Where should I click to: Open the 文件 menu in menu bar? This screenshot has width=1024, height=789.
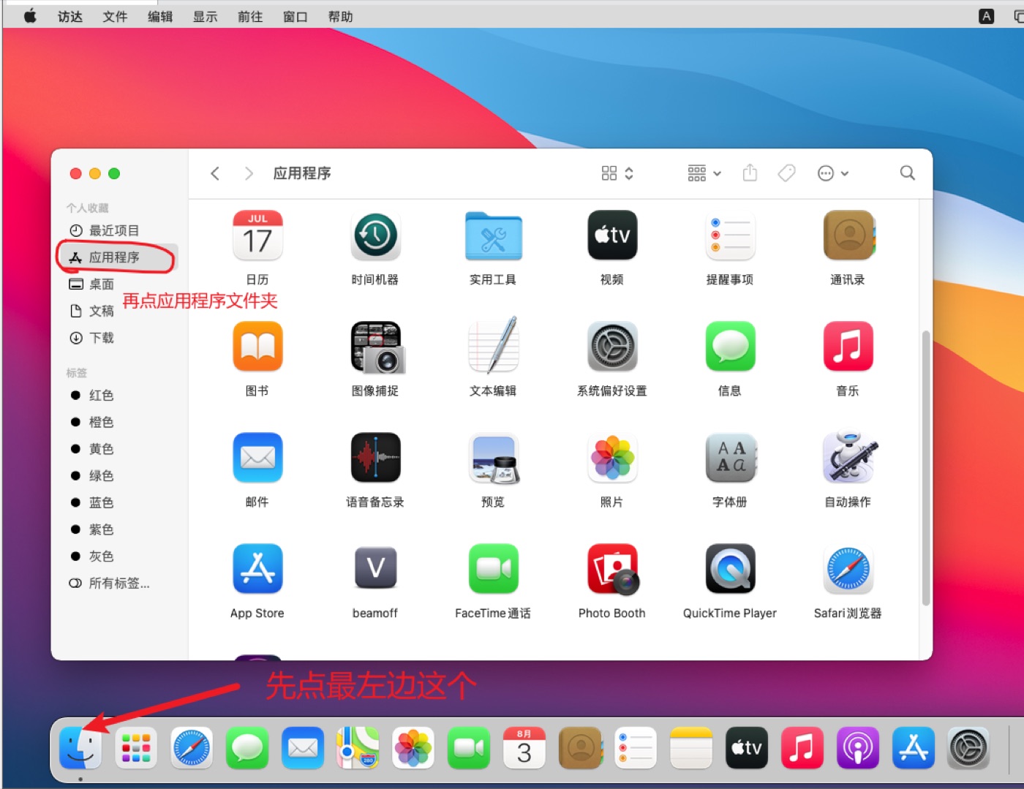pos(115,16)
